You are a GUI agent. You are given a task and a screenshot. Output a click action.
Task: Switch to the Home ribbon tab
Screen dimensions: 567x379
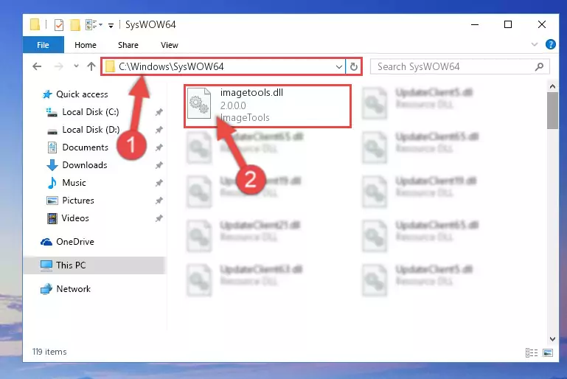[x=86, y=45]
